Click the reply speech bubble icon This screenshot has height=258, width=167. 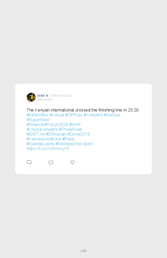coord(29,162)
